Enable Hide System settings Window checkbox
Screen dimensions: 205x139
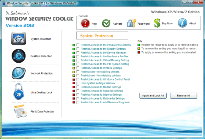[x=78, y=83]
